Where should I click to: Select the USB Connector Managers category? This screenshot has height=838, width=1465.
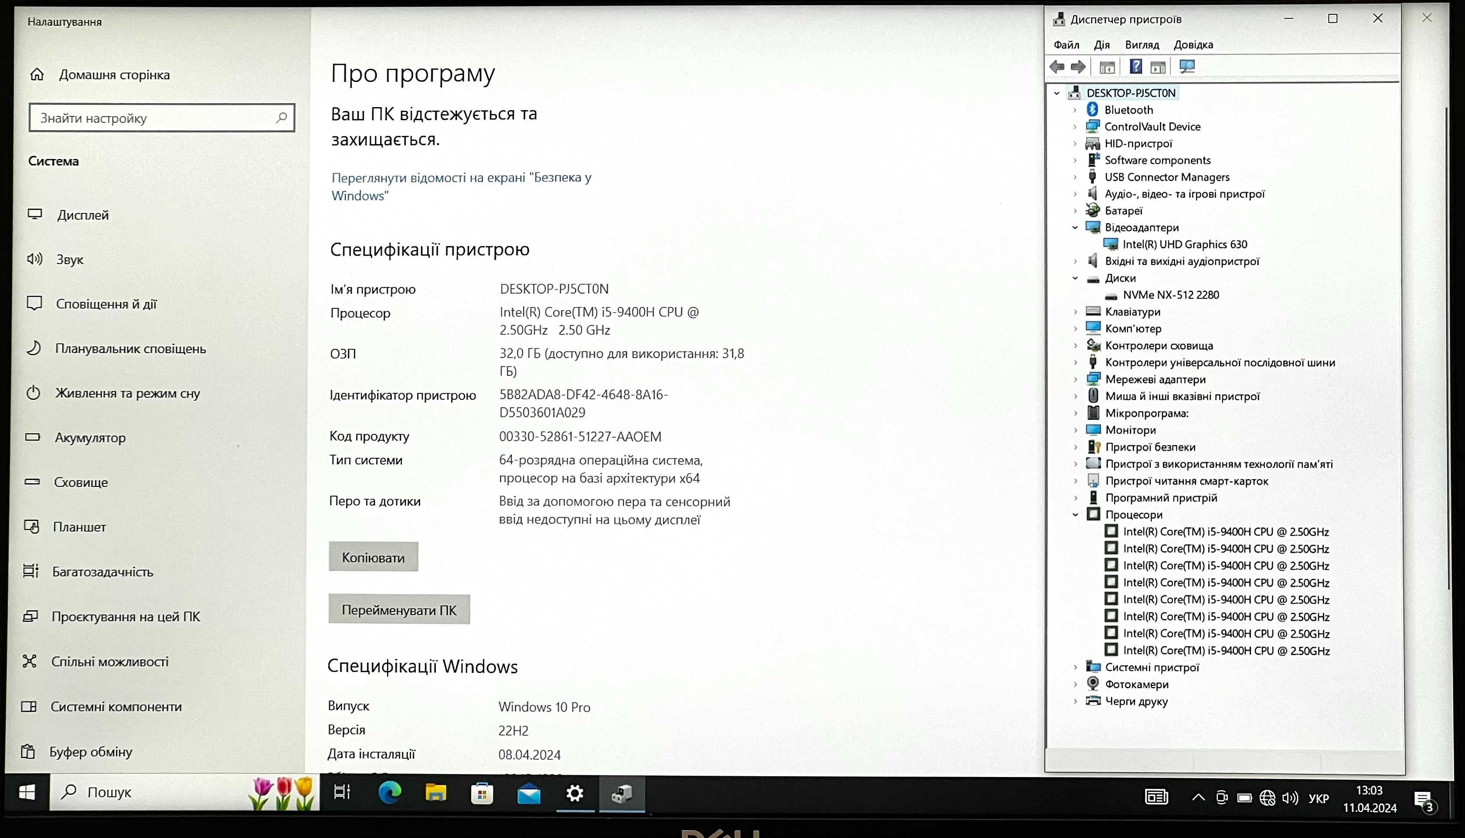(x=1167, y=177)
